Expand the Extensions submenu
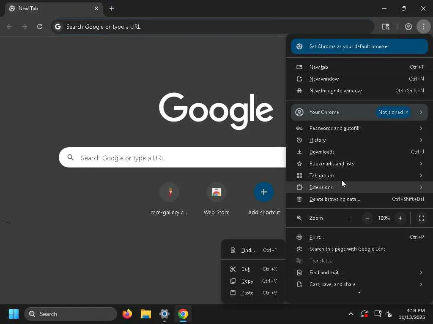 click(x=359, y=187)
